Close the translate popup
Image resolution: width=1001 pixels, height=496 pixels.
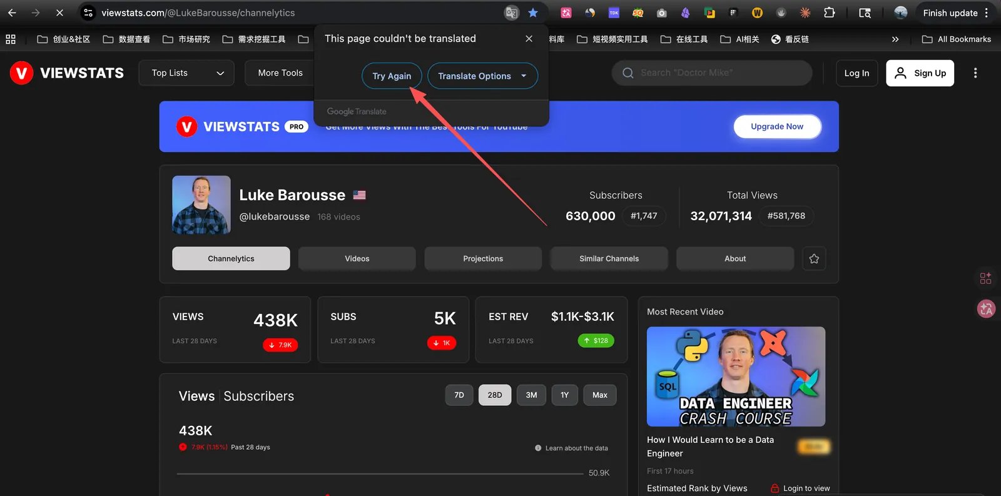tap(529, 39)
